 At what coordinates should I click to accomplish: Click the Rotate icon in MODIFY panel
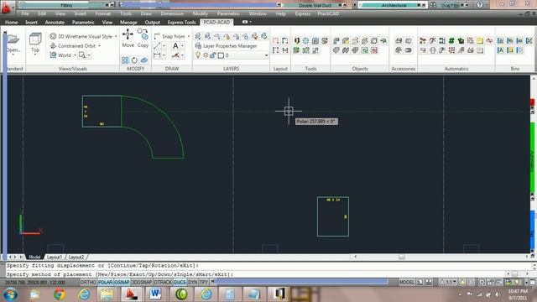tap(134, 60)
